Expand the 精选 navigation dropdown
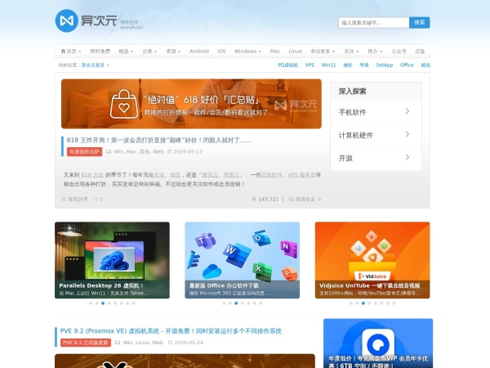The height and width of the screenshot is (368, 490). (x=126, y=52)
